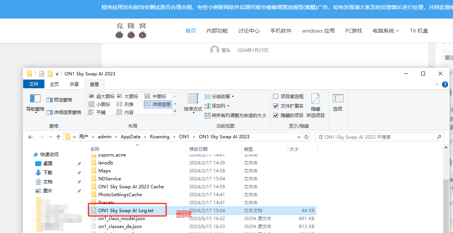Open the 导航窗格 navigation pane button
453x233 pixels.
point(35,103)
